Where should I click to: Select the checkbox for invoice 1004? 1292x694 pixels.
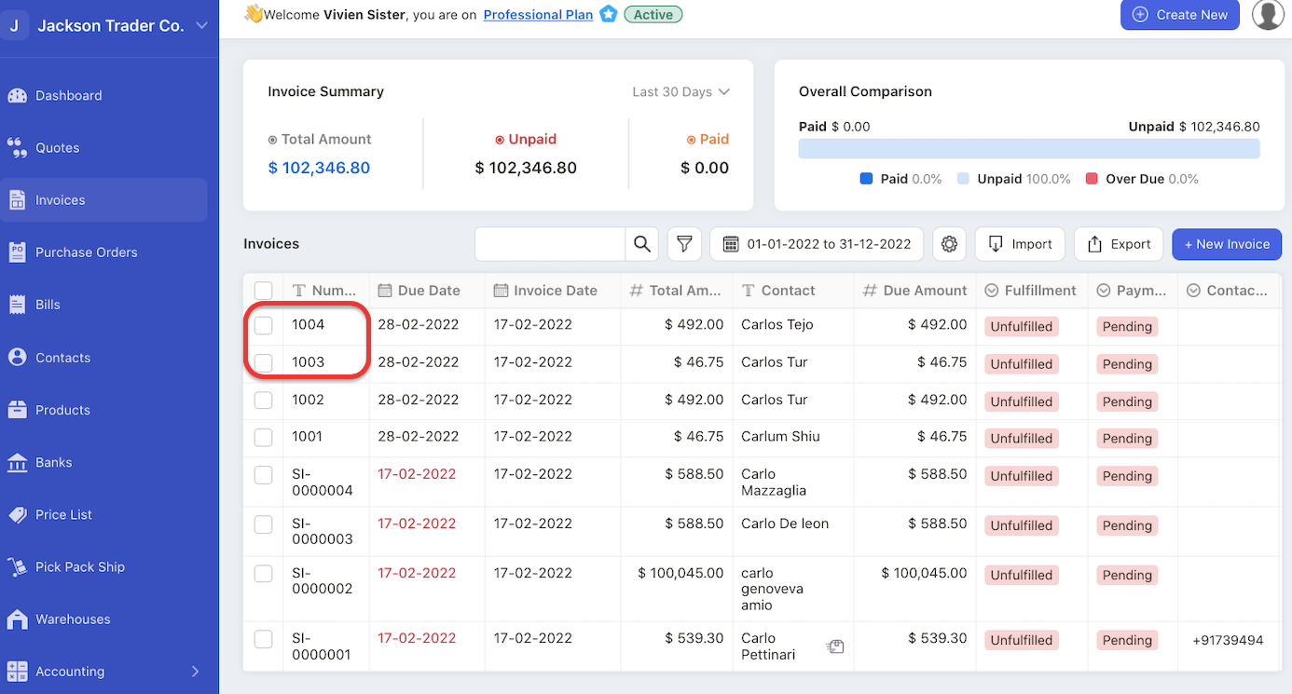(264, 325)
